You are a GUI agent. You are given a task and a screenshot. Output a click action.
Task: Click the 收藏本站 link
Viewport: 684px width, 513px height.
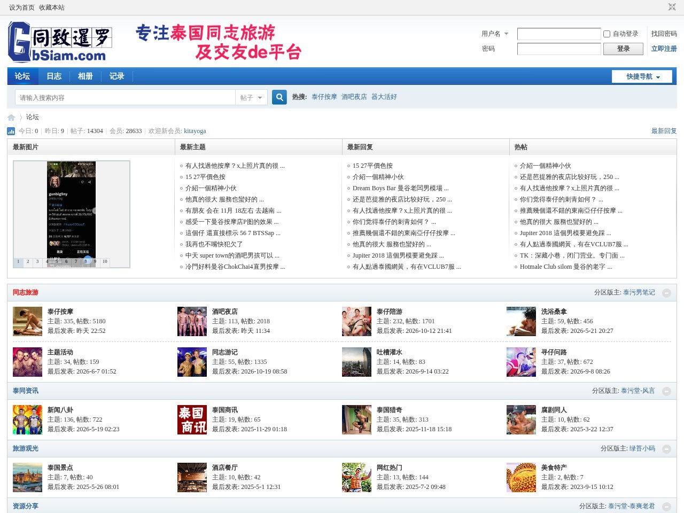[52, 7]
